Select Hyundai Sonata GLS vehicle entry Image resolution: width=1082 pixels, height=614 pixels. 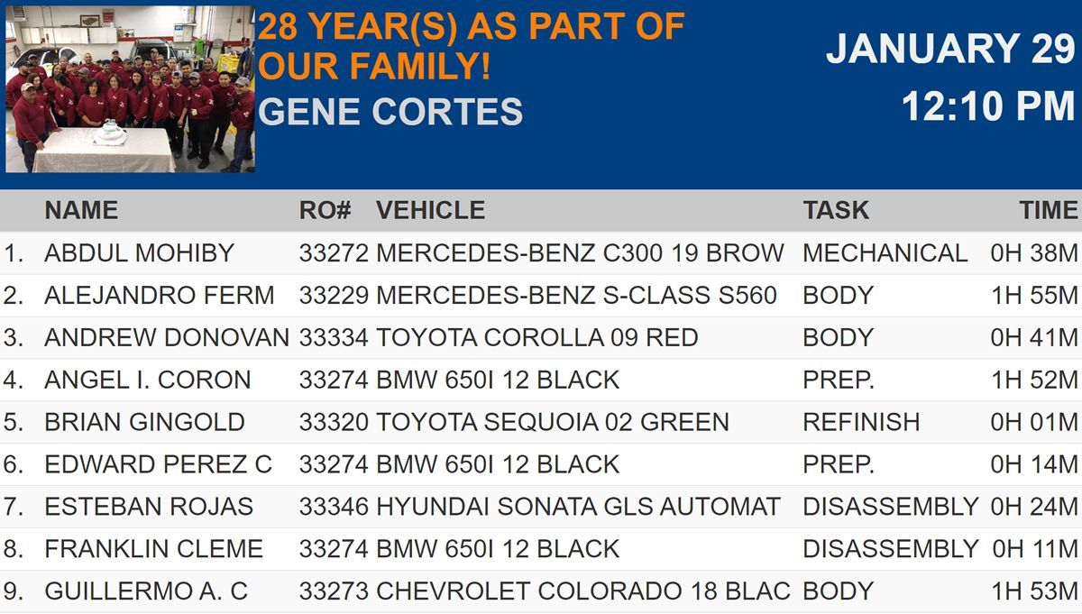[x=578, y=508]
